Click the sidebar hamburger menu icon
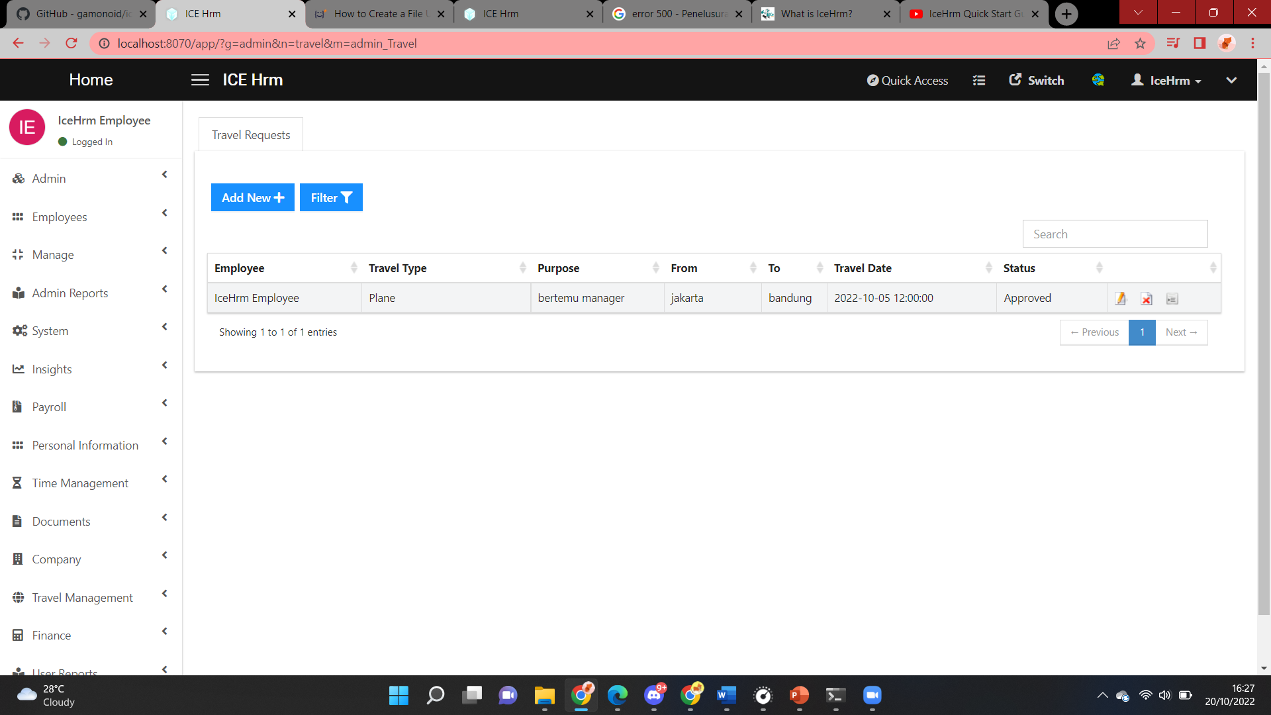Screen dimensions: 1271x715 click(x=199, y=79)
